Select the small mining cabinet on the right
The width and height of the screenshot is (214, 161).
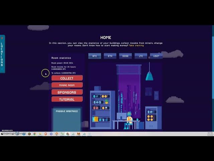point(153,118)
